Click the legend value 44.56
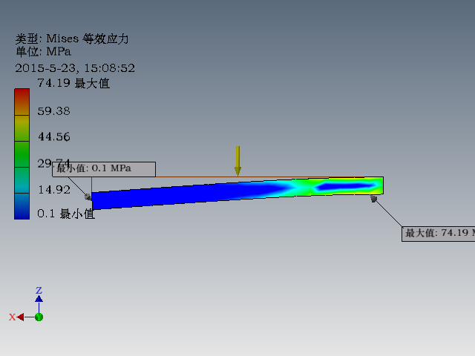This screenshot has width=475, height=356. click(x=54, y=136)
